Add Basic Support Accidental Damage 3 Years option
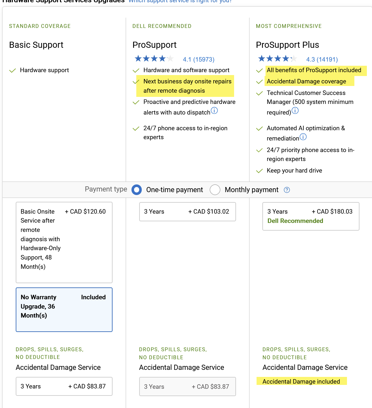Screen dimensions: 372x408 64,387
